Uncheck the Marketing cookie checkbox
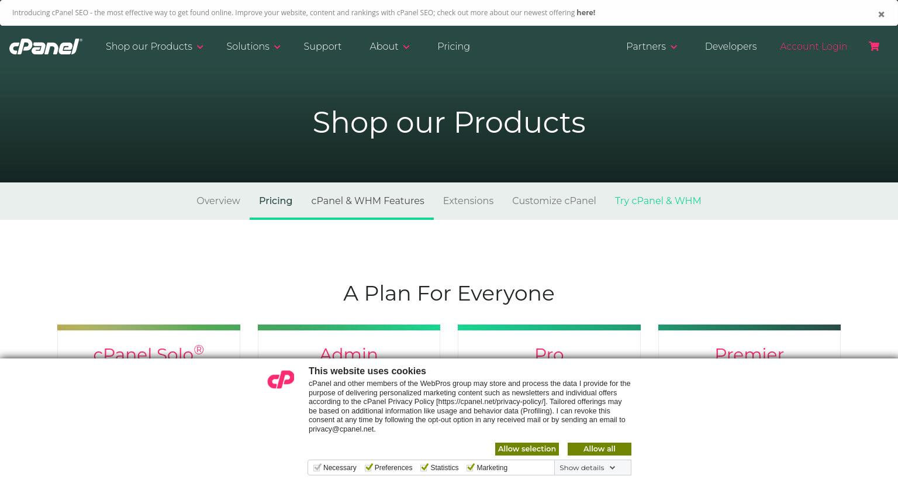898x483 pixels. [x=470, y=467]
